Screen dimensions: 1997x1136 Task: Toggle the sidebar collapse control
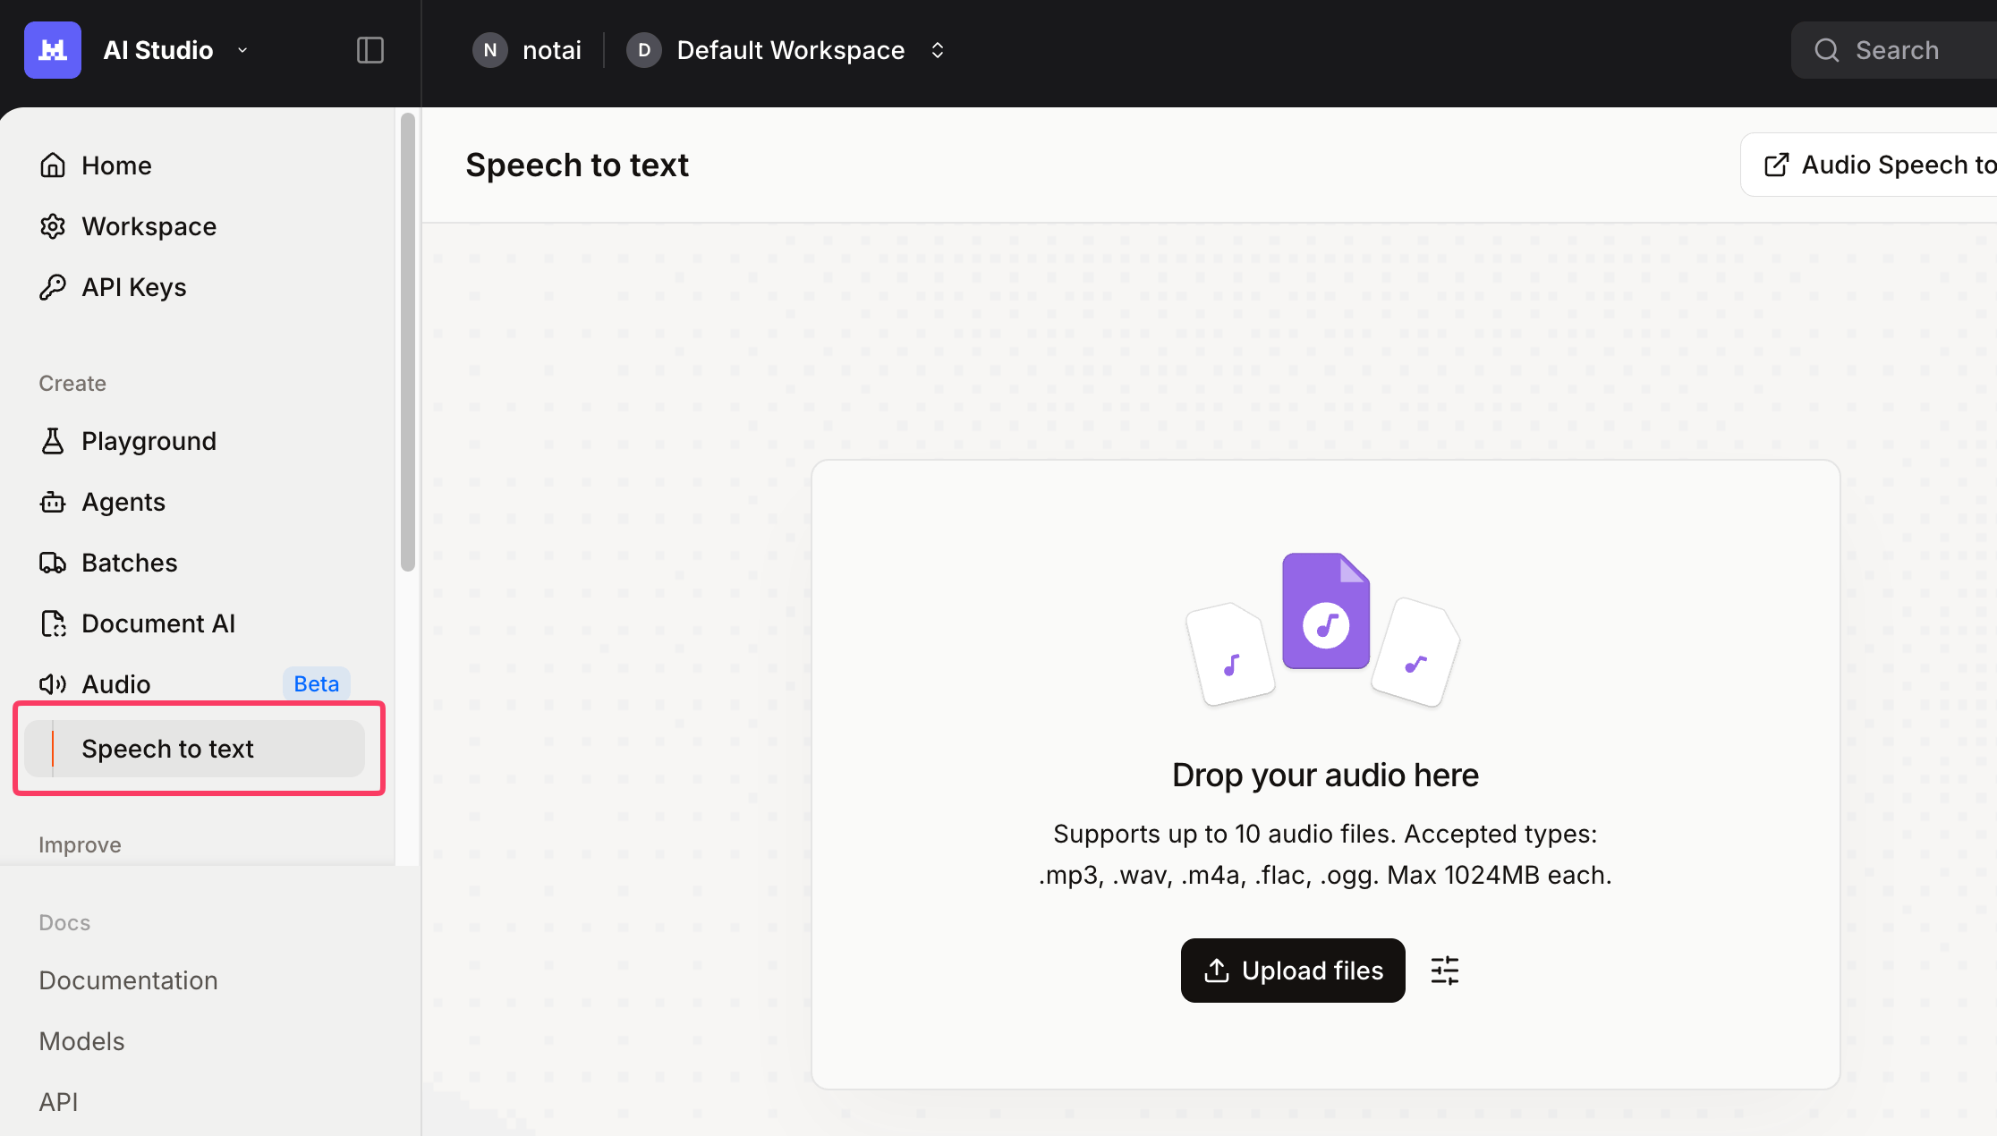[370, 50]
